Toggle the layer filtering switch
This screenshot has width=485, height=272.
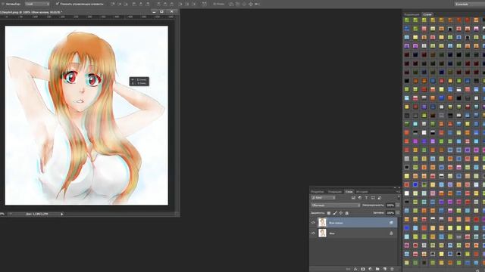pyautogui.click(x=399, y=197)
